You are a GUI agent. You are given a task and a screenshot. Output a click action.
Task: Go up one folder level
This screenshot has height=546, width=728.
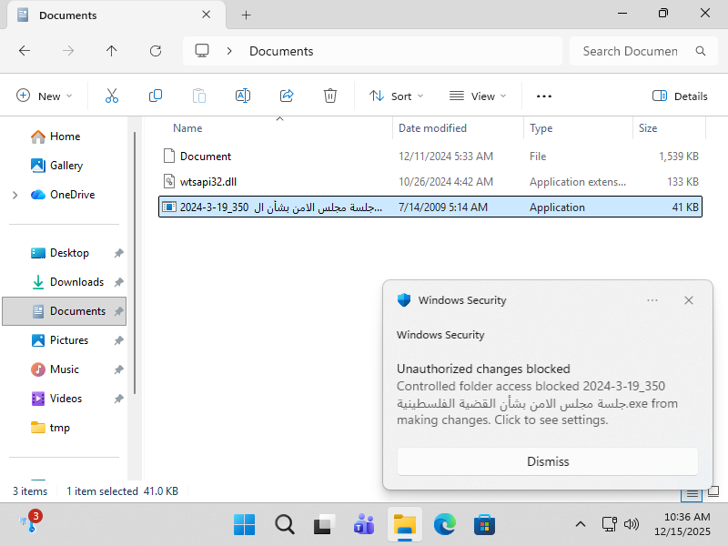[111, 51]
